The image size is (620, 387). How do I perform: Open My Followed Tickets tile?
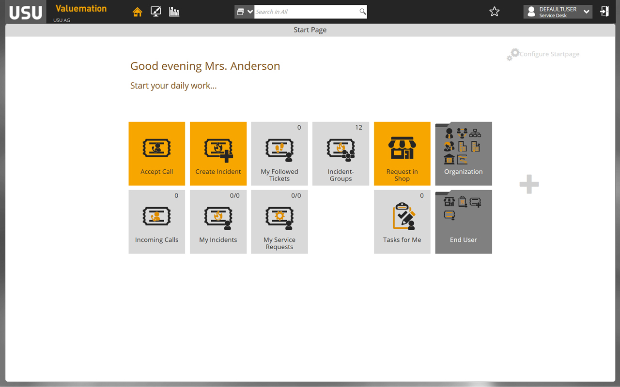279,154
